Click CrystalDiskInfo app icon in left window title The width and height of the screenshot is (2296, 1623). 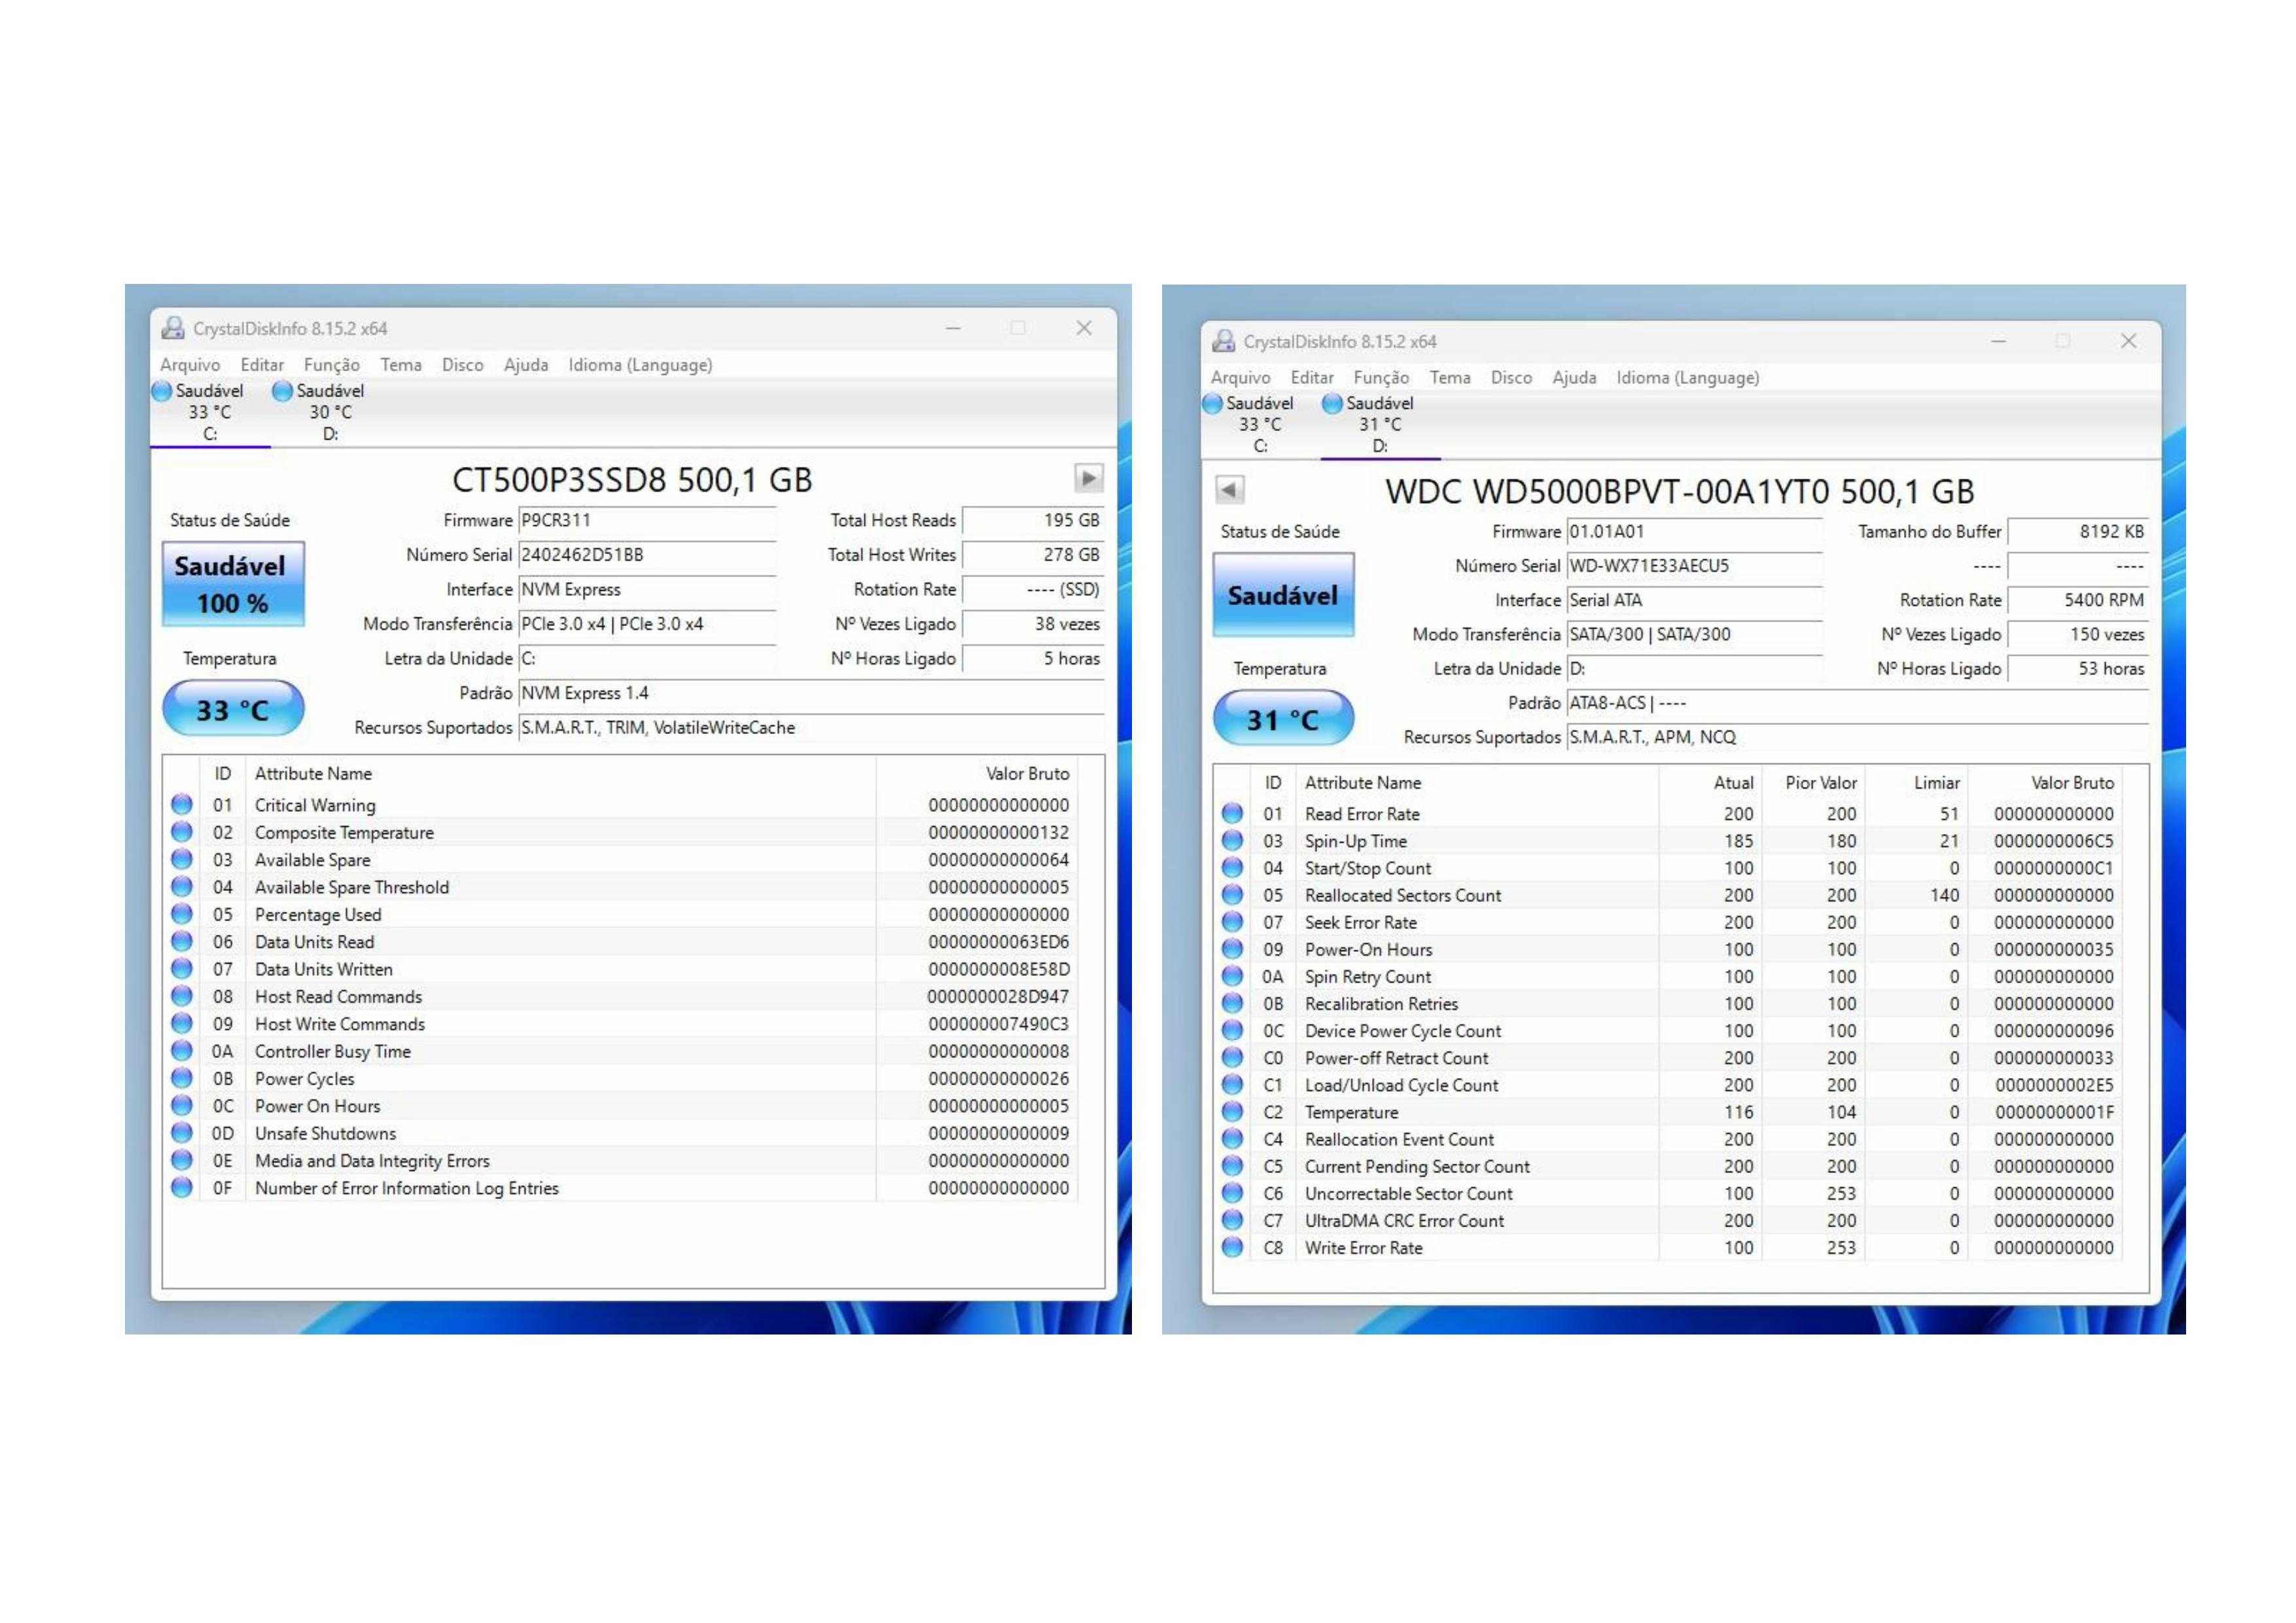point(173,328)
